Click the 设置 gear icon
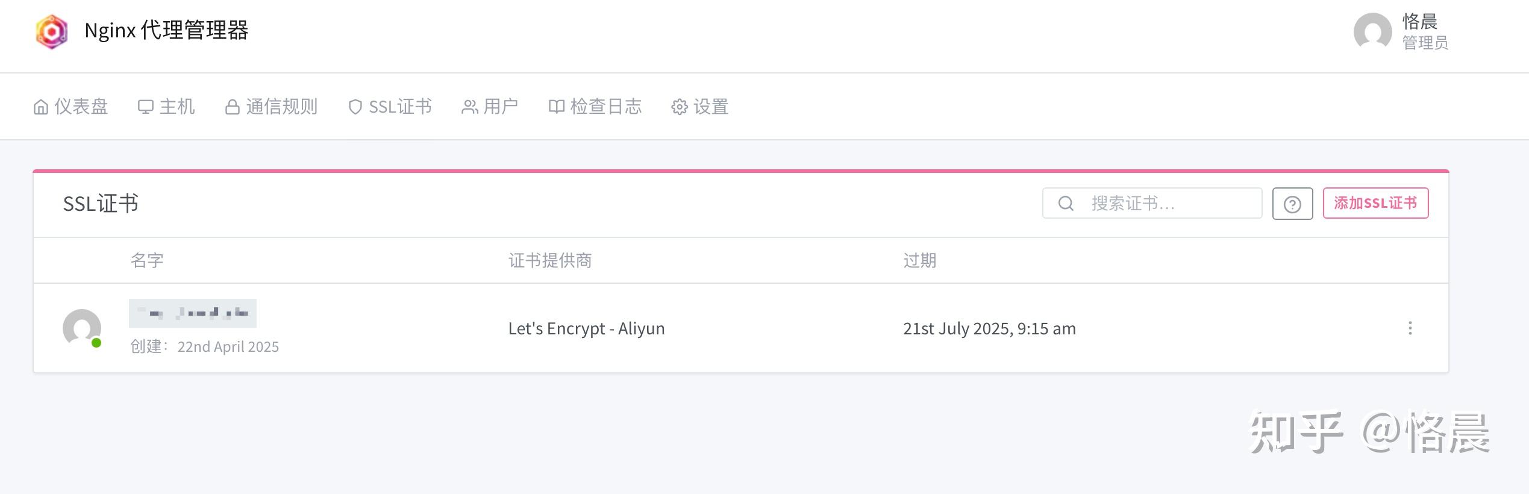1529x494 pixels. (x=680, y=106)
